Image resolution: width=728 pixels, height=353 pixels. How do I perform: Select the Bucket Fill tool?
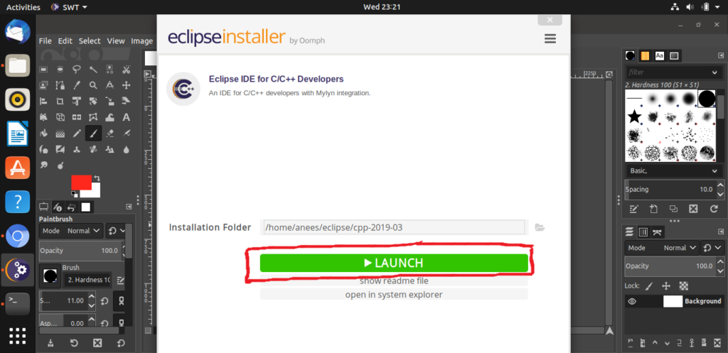tap(43, 134)
